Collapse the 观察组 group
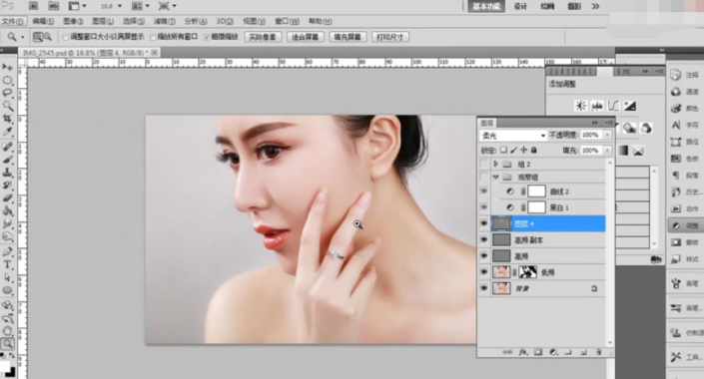Viewport: 704px width, 379px height. coord(495,178)
